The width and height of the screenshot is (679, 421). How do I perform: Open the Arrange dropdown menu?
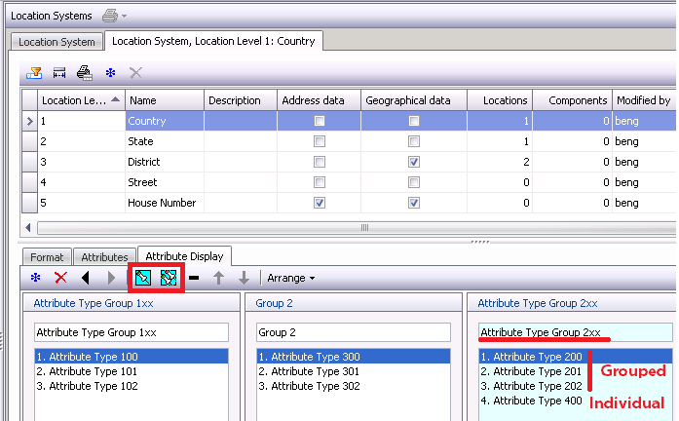(x=290, y=278)
